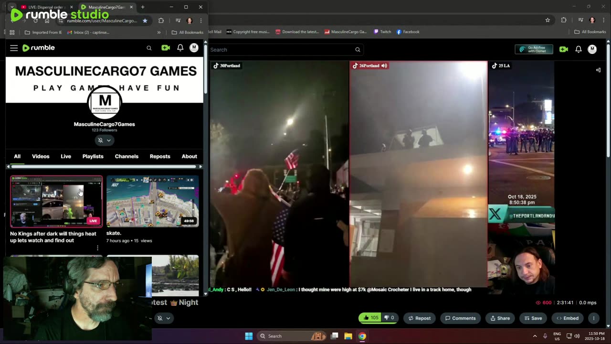Image resolution: width=611 pixels, height=344 pixels.
Task: Like the video with thumbs up
Action: click(x=371, y=318)
